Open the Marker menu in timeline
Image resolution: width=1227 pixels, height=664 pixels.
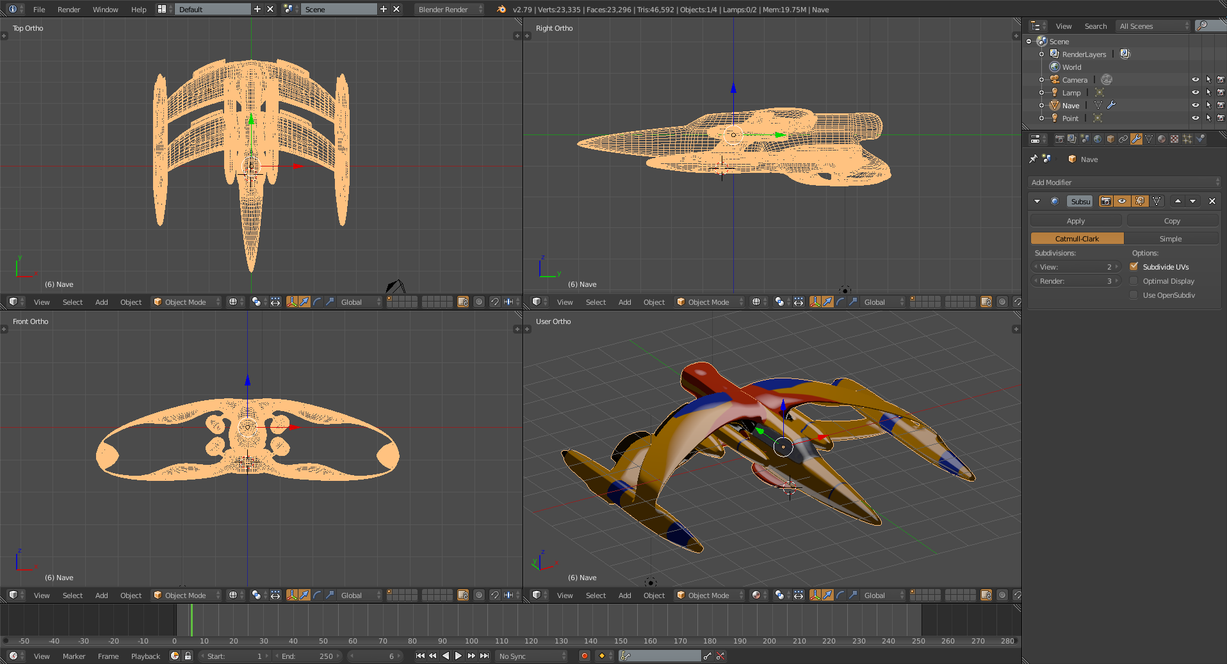74,656
